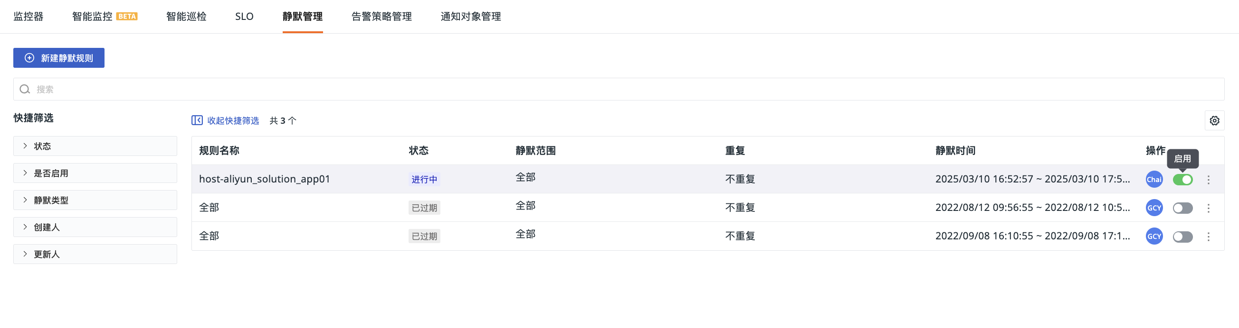Open more actions for host-aliyun_solution_app01 rule
The width and height of the screenshot is (1239, 328).
1208,179
